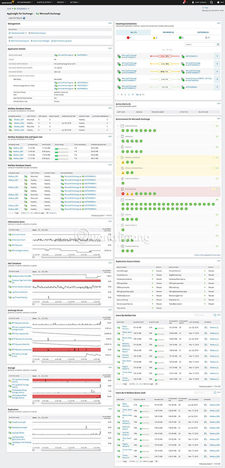This screenshot has height=468, width=225.
Task: Click the Data Stores category icon
Action: 122,189
